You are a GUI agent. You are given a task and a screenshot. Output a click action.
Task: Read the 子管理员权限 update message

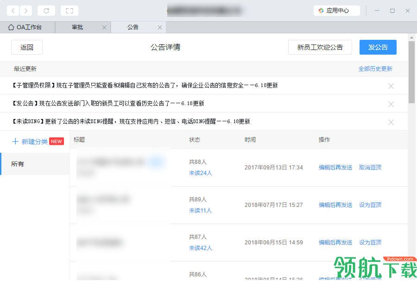(x=145, y=85)
